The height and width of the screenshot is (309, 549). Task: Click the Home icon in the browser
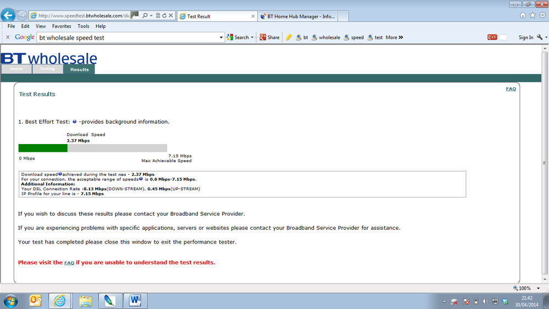click(x=523, y=15)
